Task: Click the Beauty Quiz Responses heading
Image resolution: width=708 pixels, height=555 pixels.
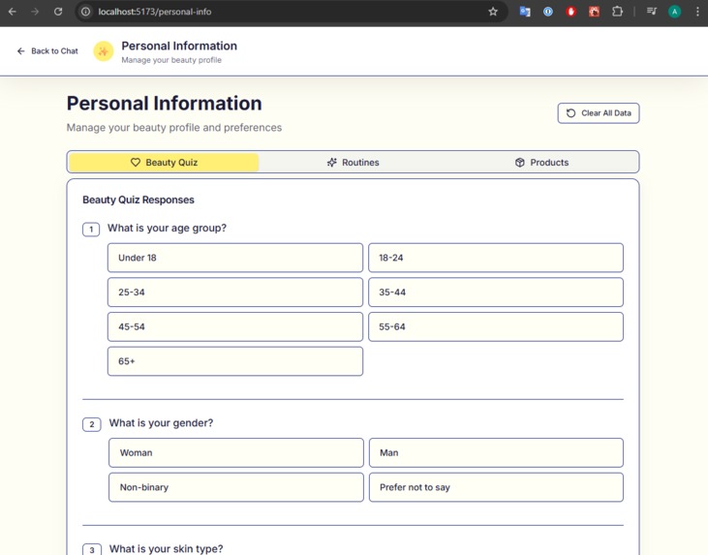Action: pyautogui.click(x=139, y=200)
